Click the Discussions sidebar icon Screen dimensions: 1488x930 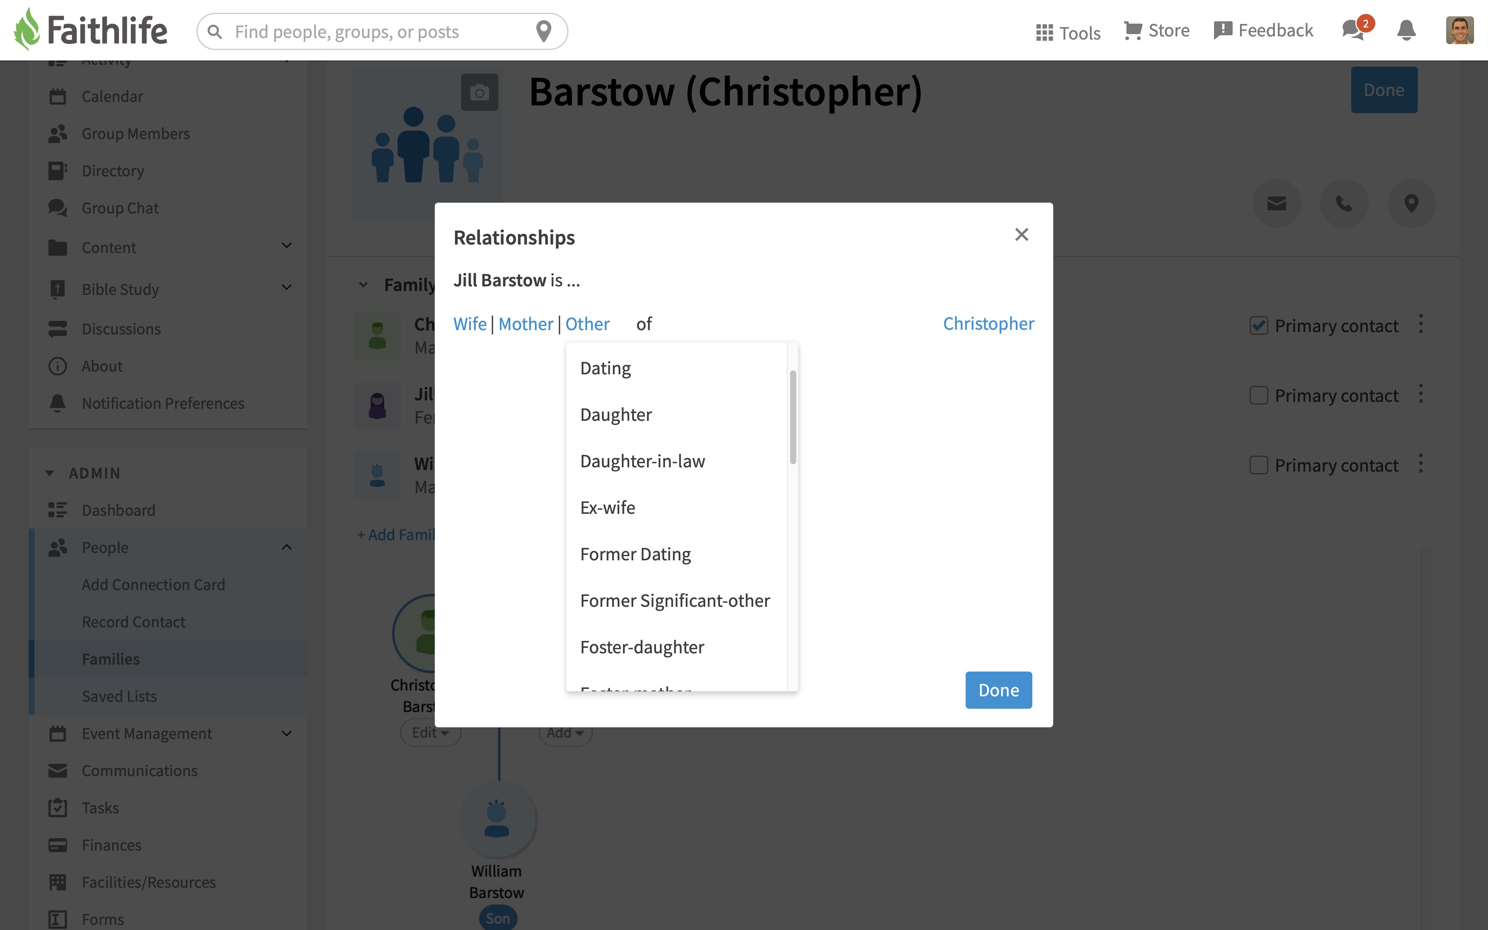[x=57, y=329]
